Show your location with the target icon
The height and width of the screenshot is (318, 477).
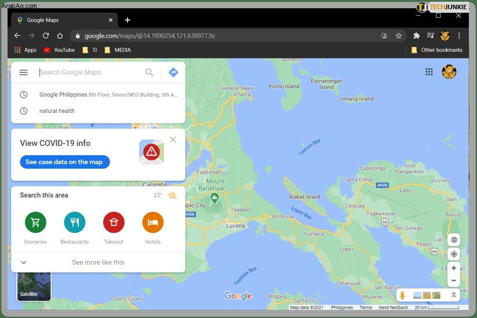pyautogui.click(x=454, y=254)
